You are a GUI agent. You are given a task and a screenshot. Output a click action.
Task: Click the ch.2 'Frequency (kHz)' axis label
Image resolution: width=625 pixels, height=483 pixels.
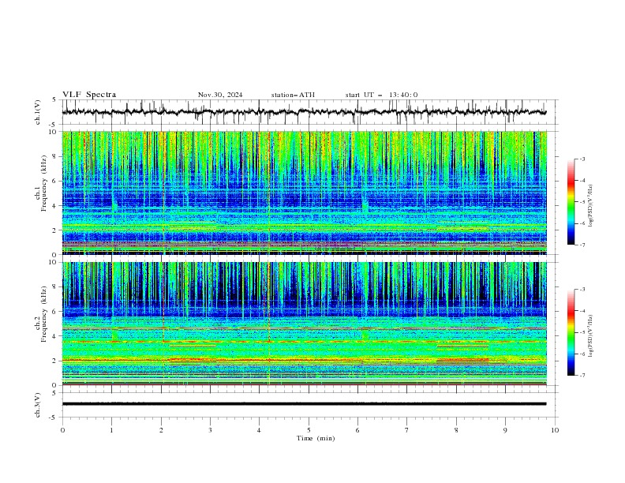tap(43, 314)
